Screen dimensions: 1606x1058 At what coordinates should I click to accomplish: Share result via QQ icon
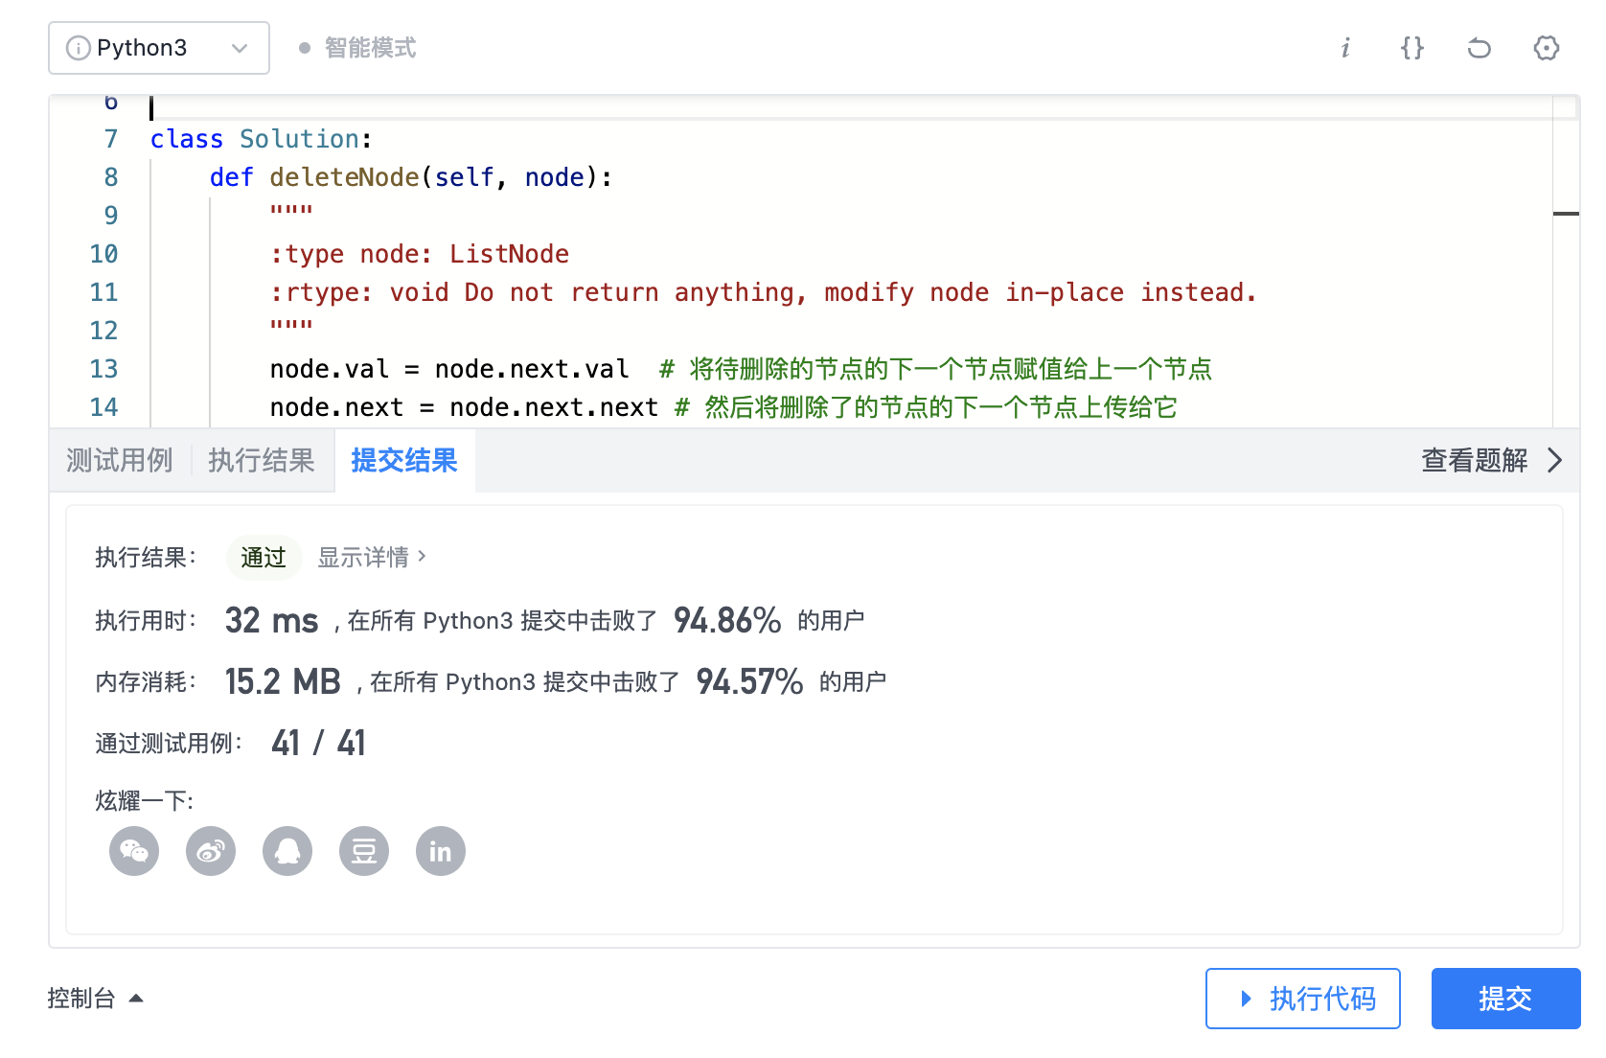pyautogui.click(x=287, y=851)
